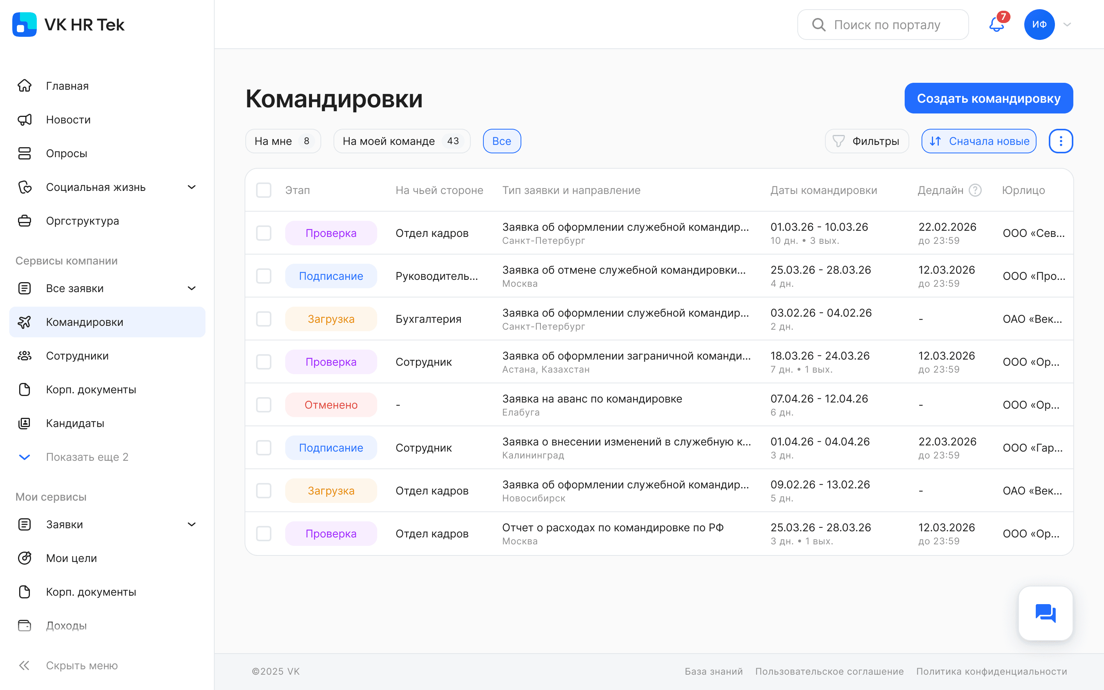Click the funnel icon in Фильтры
The image size is (1104, 690).
838,141
